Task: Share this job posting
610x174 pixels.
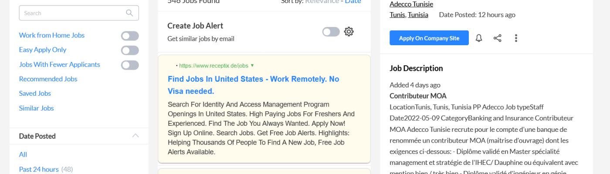Action: pos(497,38)
